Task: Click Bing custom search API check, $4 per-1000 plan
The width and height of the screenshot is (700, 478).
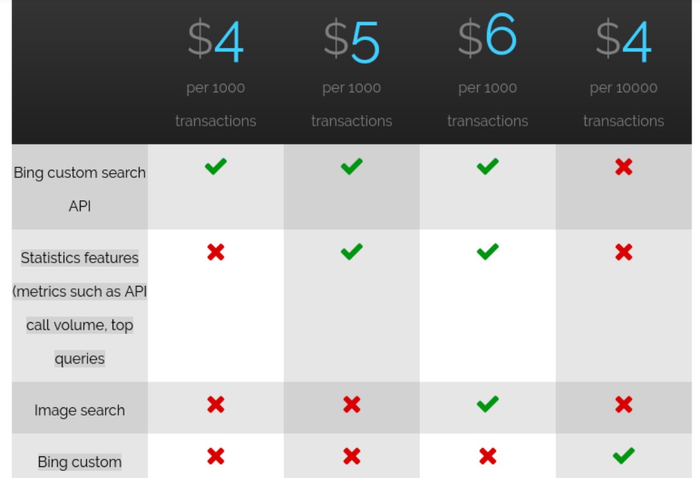Action: (x=215, y=167)
